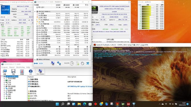Image resolution: width=191 pixels, height=107 pixels.
Task: Open sensor settings with the gear icon
Action: tap(82, 63)
